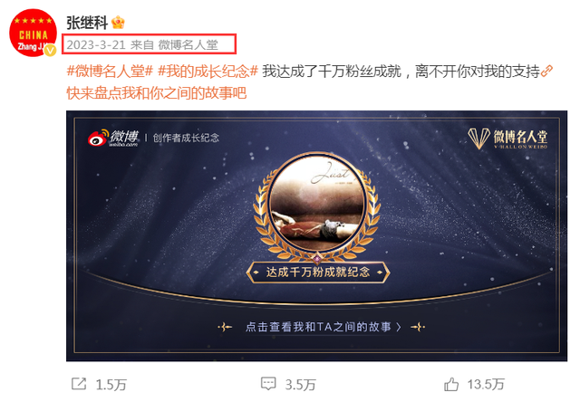580x402 pixels.
Task: Click the chevron after 故事 text
Action: (399, 327)
